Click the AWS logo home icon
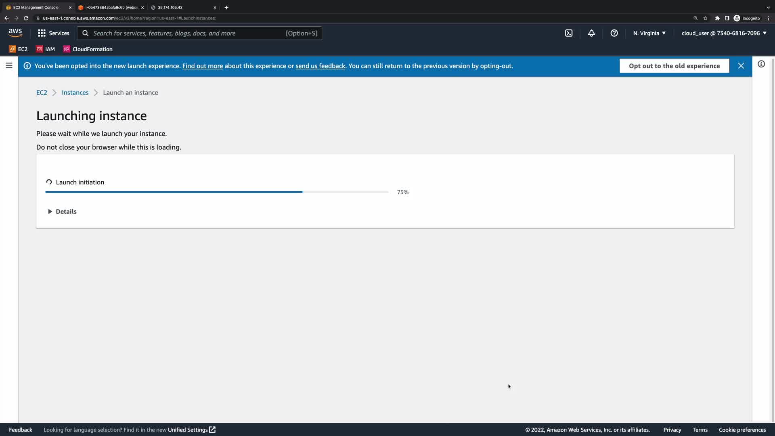 (x=15, y=33)
